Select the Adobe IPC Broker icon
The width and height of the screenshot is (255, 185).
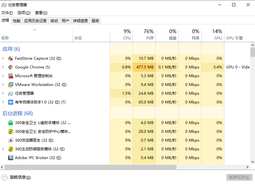11,158
